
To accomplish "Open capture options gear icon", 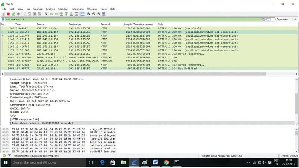I will pyautogui.click(x=18, y=14).
